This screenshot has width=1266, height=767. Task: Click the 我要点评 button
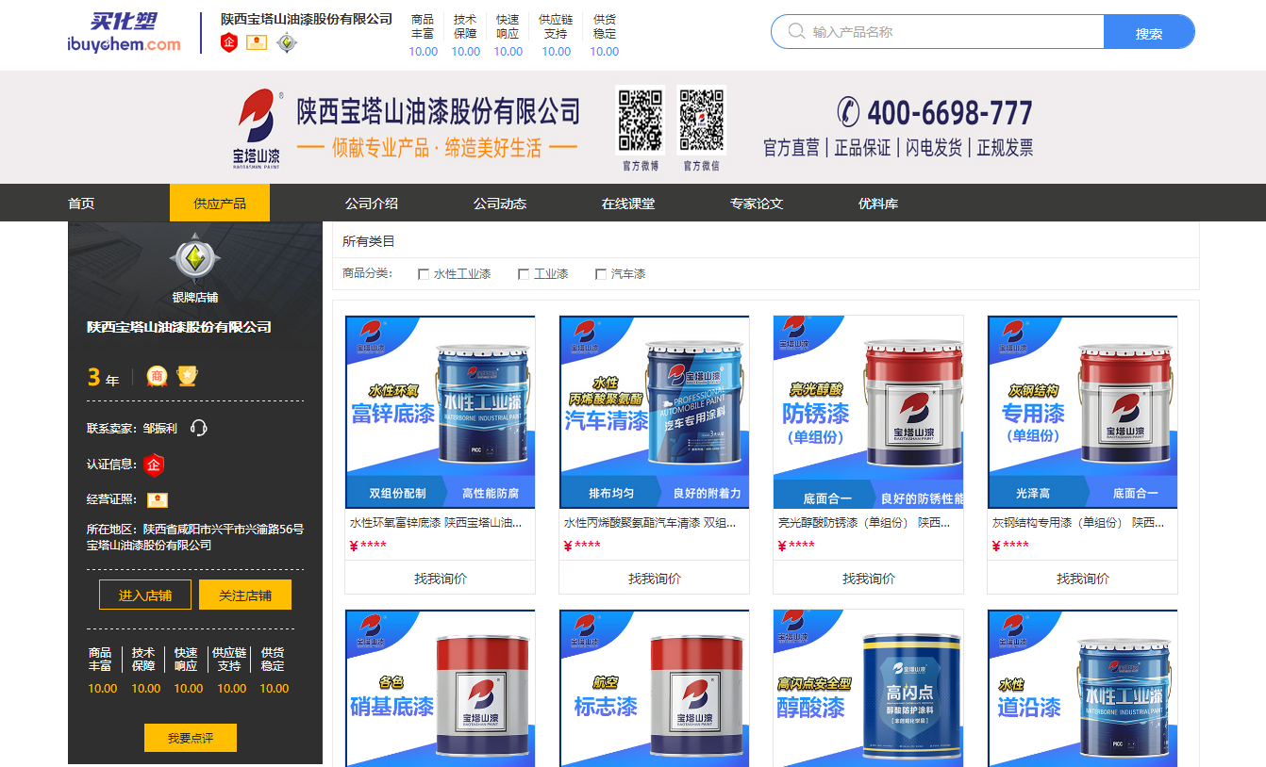pos(191,738)
